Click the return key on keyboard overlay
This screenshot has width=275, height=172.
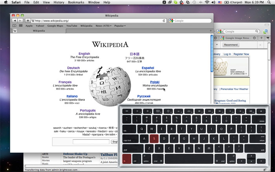pos(257,139)
